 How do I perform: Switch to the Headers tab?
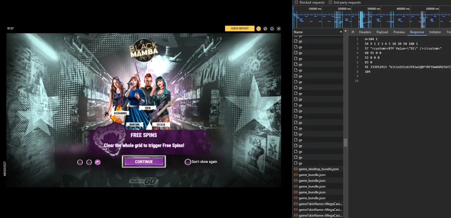(365, 32)
